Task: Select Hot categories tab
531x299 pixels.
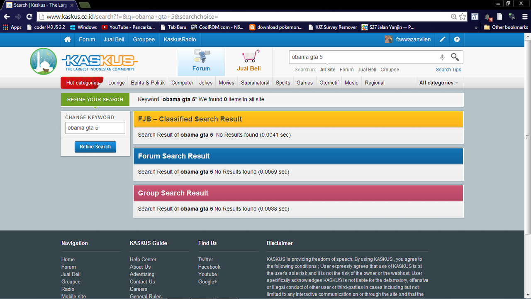Action: click(82, 83)
